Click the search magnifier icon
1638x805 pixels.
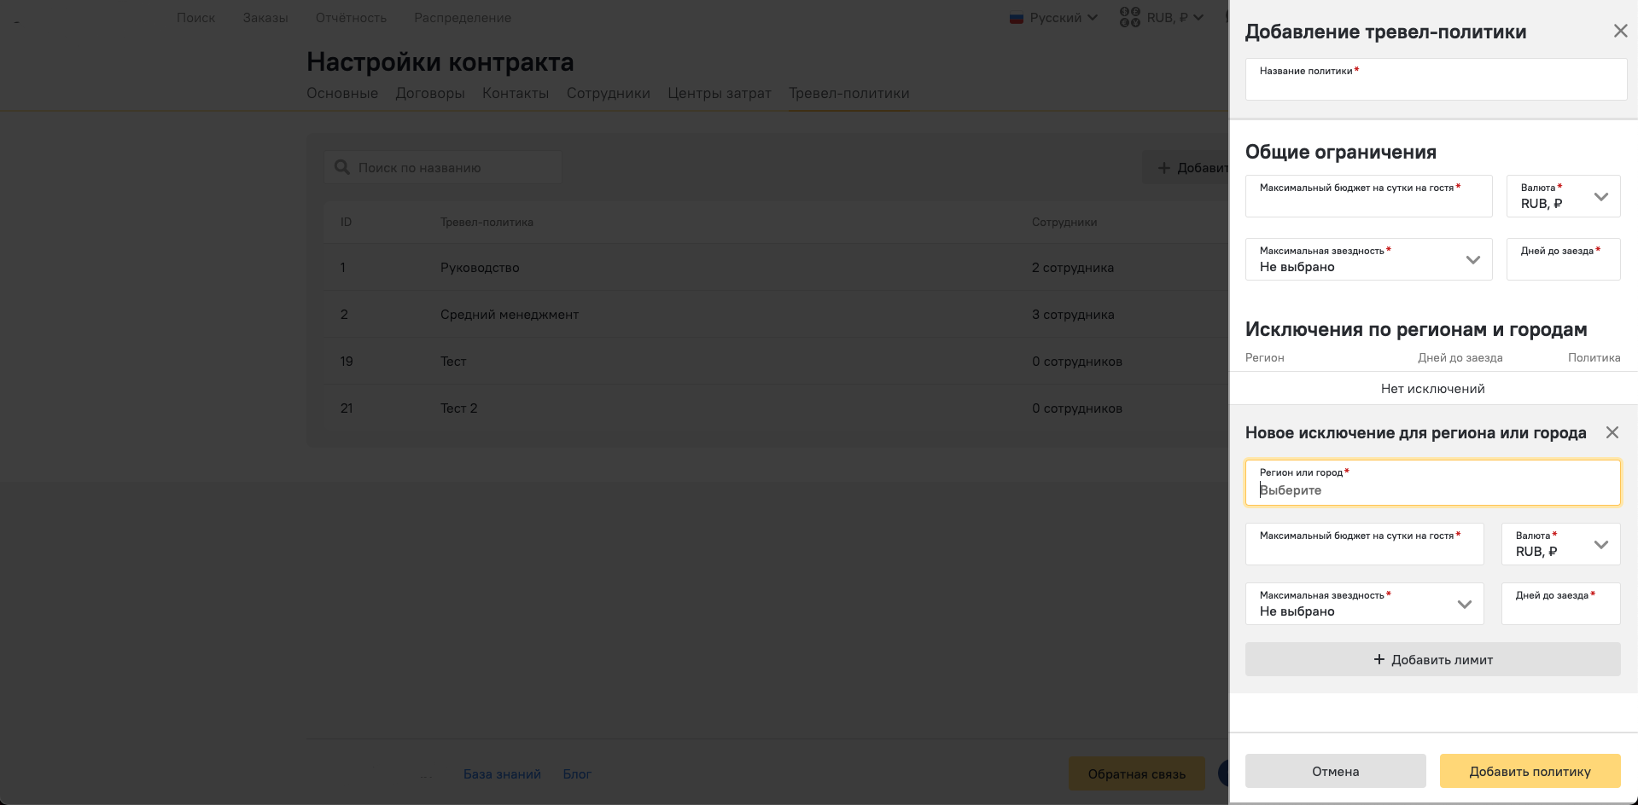click(x=342, y=167)
